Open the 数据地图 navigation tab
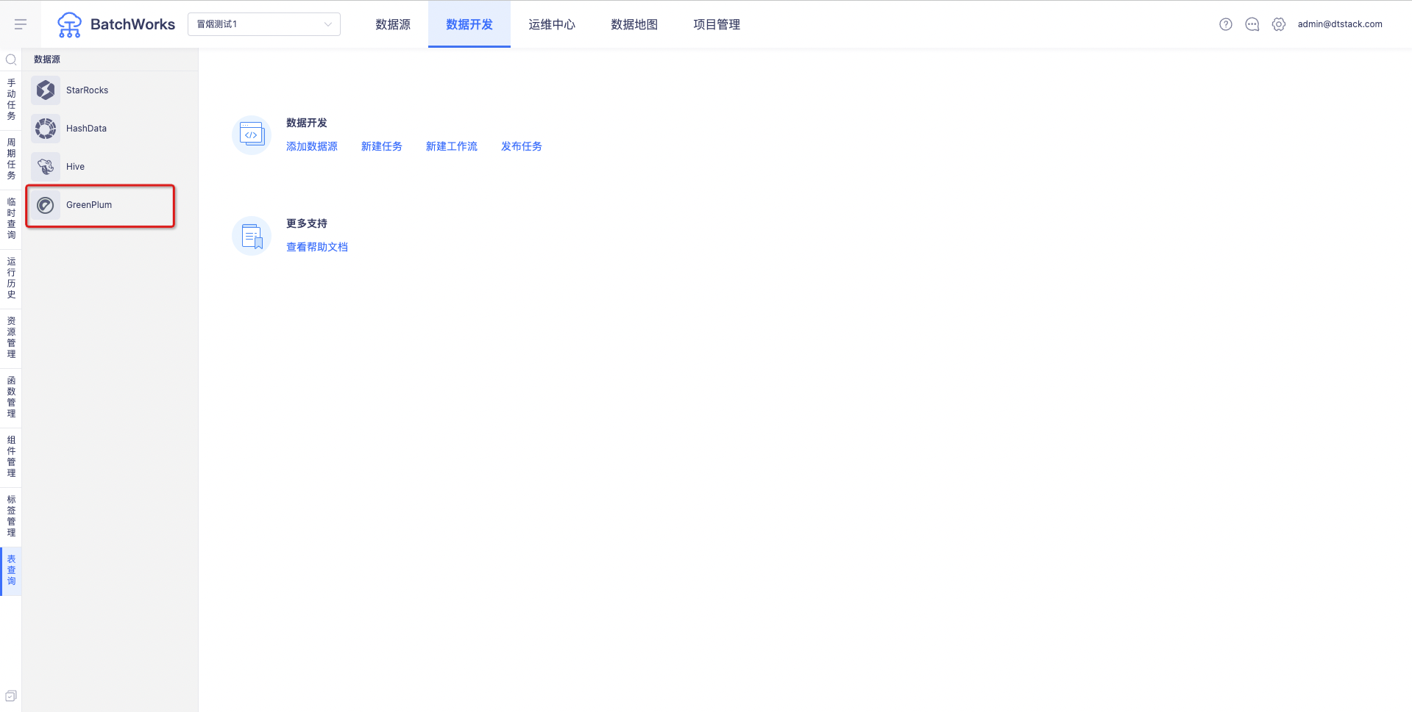The width and height of the screenshot is (1412, 712). click(x=634, y=24)
